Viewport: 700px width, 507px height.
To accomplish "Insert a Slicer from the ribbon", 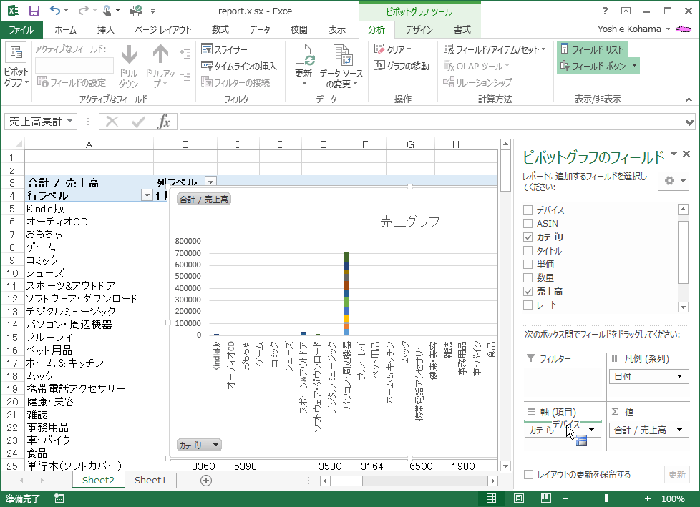I will tap(224, 49).
